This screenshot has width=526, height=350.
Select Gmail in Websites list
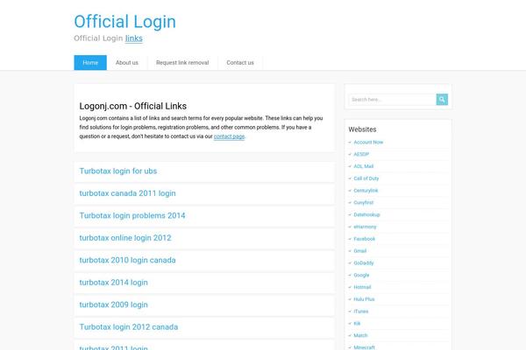360,251
